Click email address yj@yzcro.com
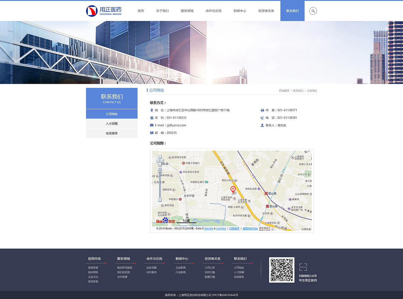Viewport: 403px width, 299px height. pyautogui.click(x=177, y=125)
